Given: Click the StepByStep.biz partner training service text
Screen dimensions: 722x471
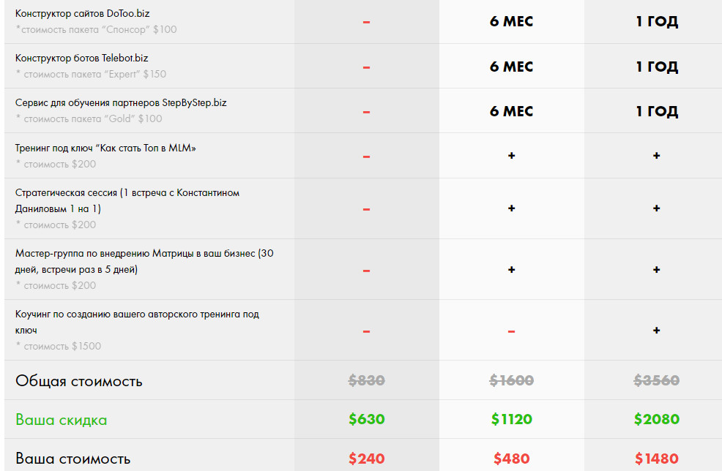Looking at the screenshot, I should (x=121, y=103).
